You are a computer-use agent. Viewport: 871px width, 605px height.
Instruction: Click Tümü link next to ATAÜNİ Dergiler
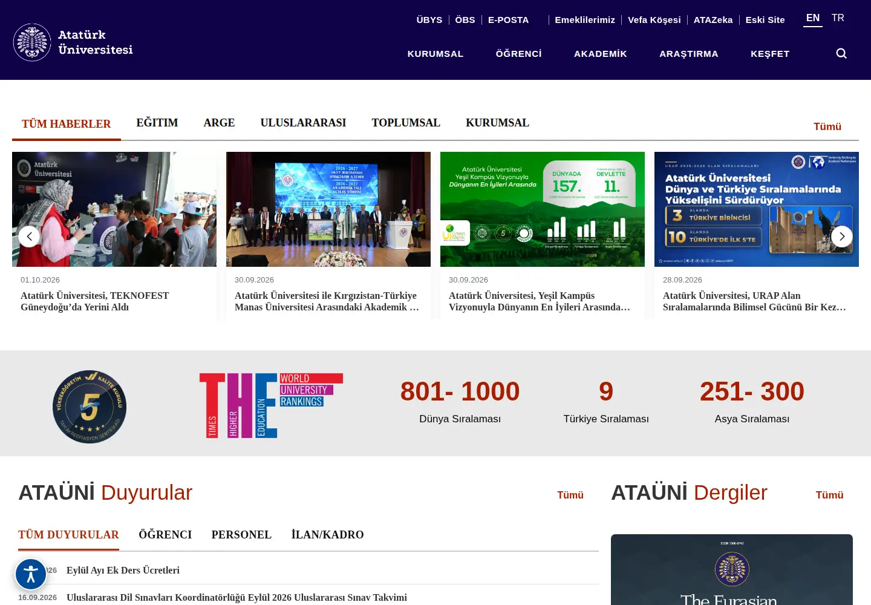[x=829, y=495]
